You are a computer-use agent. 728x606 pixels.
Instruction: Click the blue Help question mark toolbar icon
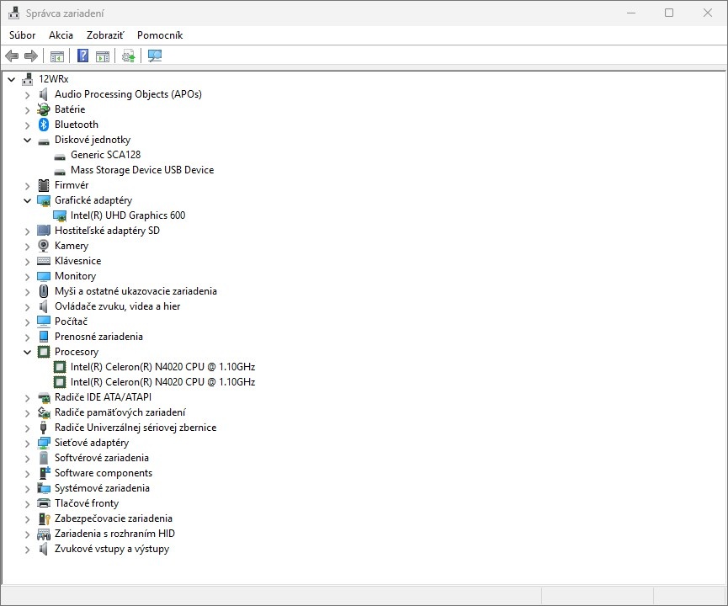(82, 56)
